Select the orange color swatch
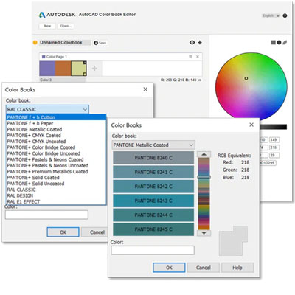Screen dimensions: 295x295 click(63, 69)
